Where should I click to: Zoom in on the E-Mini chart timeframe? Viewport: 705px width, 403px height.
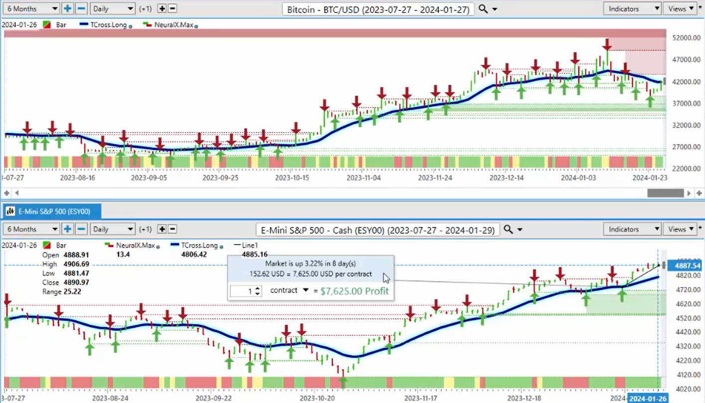[x=67, y=229]
